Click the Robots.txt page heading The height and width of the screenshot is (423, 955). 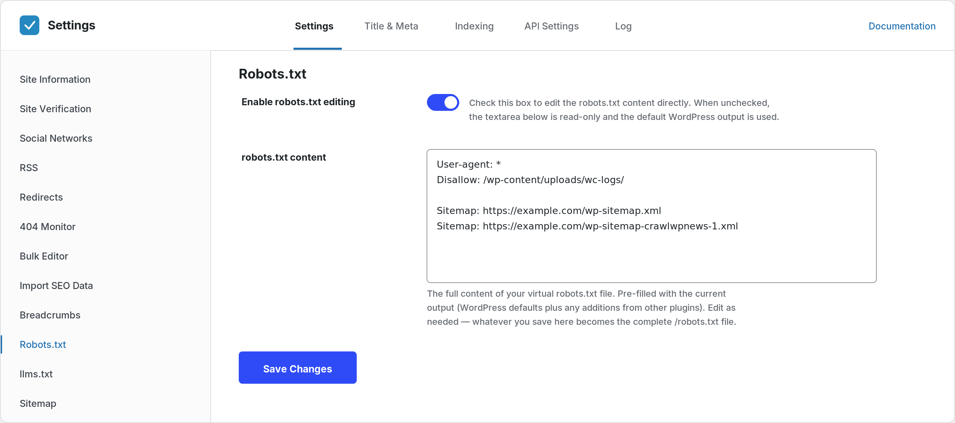click(272, 74)
